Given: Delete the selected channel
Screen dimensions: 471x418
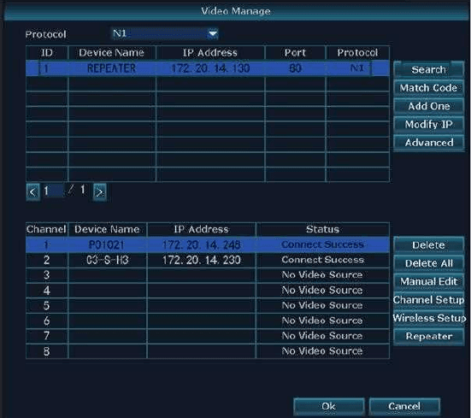Looking at the screenshot, I should coord(428,245).
